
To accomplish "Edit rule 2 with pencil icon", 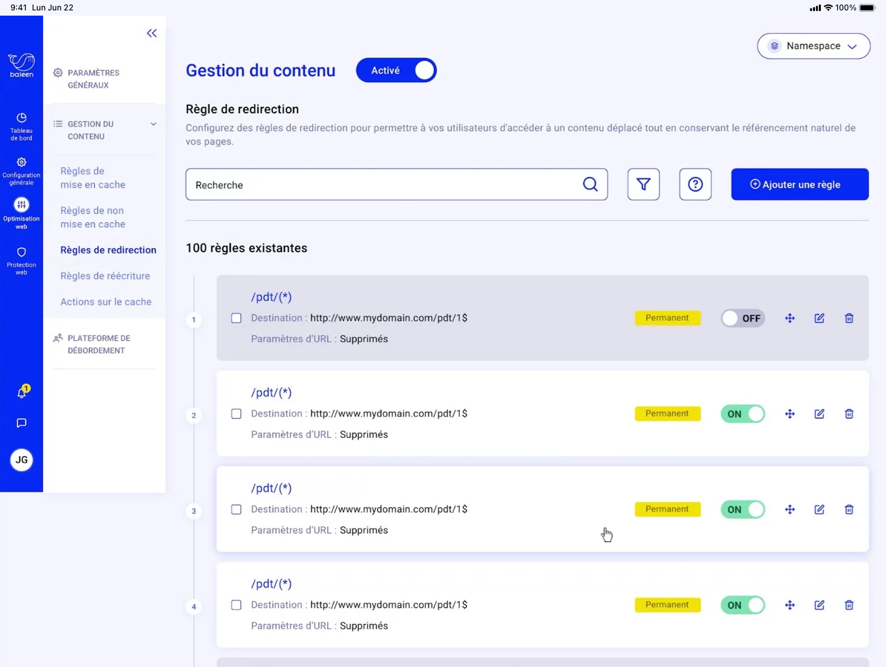I will coord(819,414).
